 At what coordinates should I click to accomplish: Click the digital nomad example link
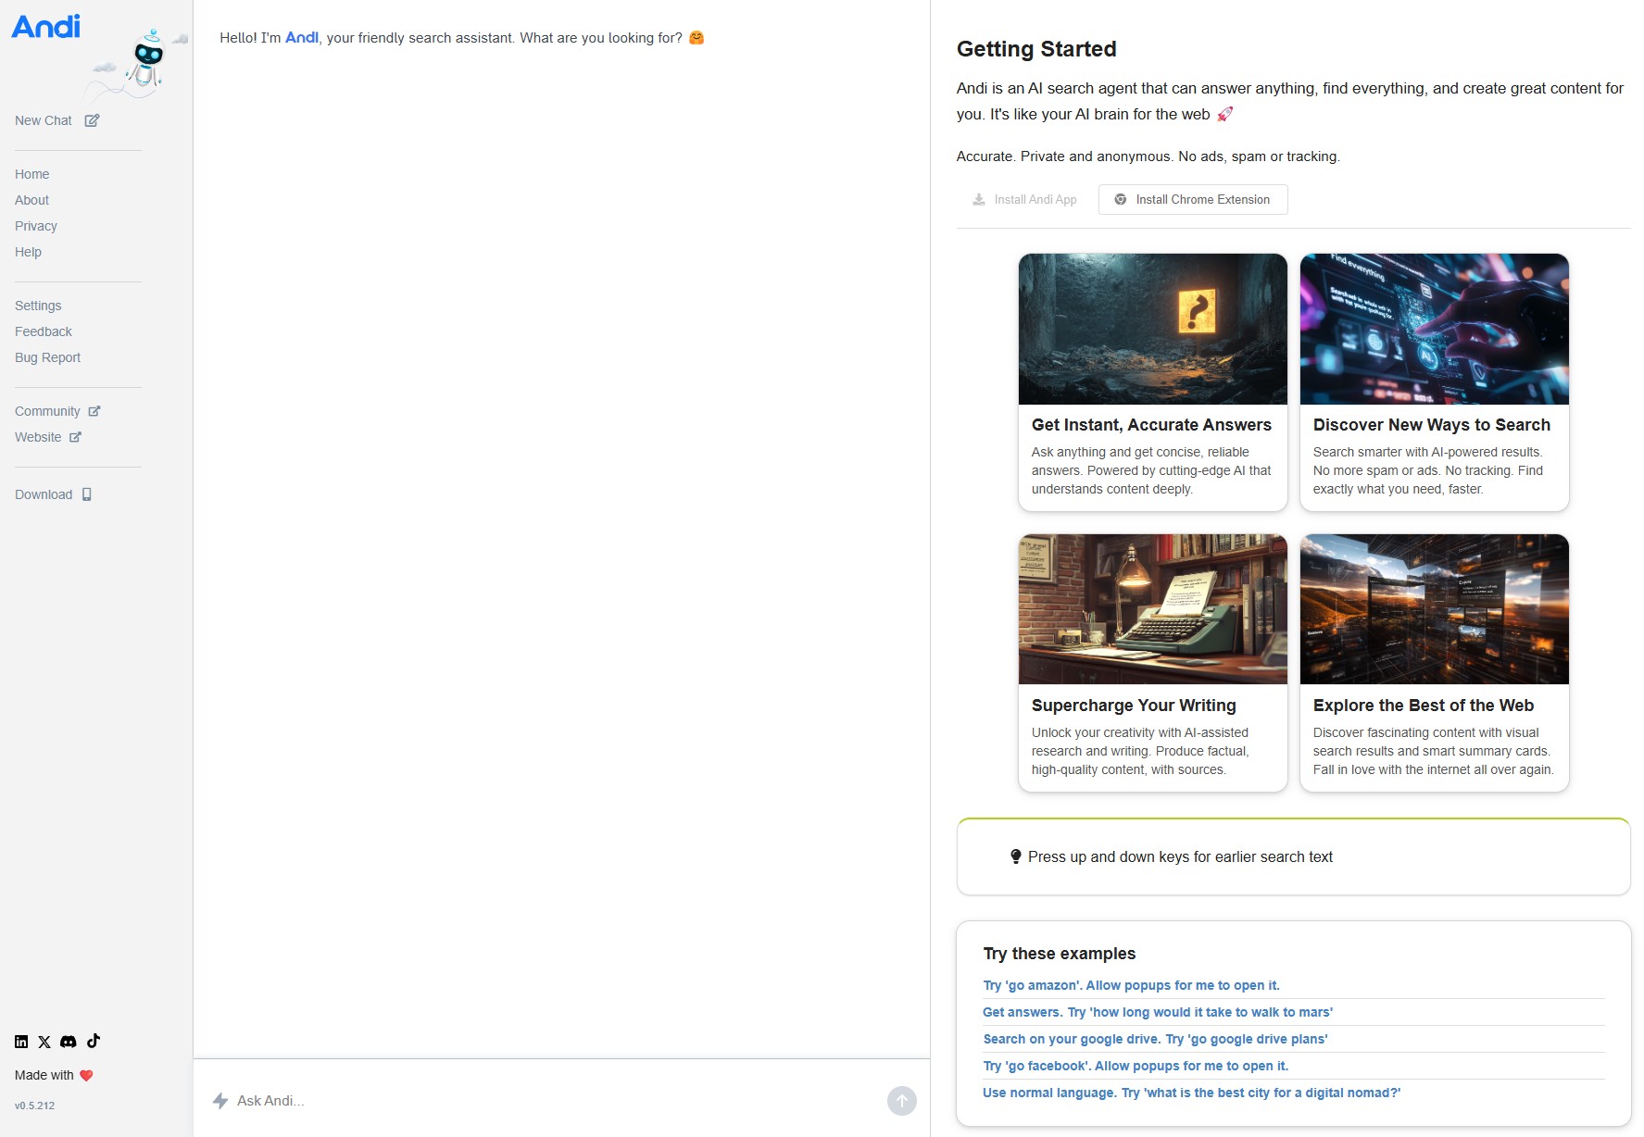1192,1093
